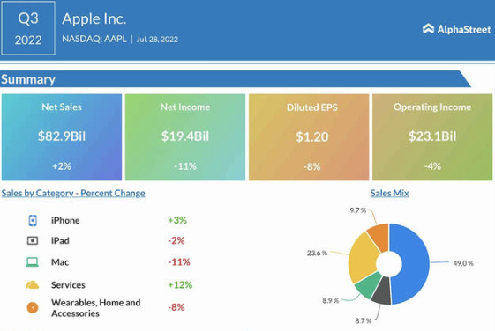Select the orange 9.7% donut slice
495x331 pixels.
click(379, 236)
